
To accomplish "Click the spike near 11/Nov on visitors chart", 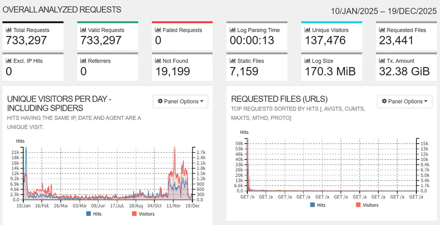I will [x=174, y=151].
